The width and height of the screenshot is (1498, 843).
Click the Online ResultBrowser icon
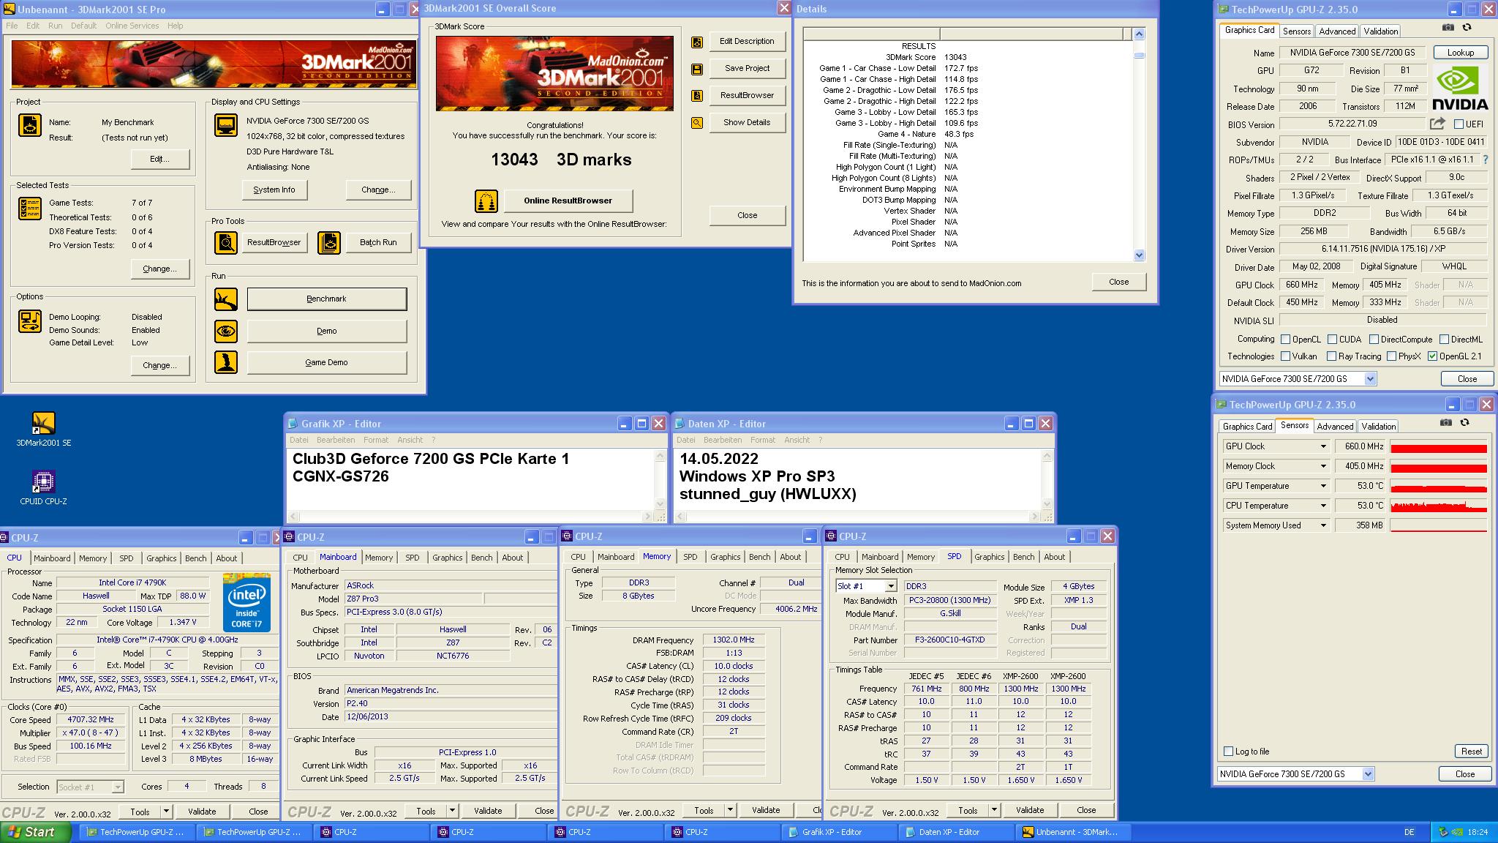tap(486, 201)
